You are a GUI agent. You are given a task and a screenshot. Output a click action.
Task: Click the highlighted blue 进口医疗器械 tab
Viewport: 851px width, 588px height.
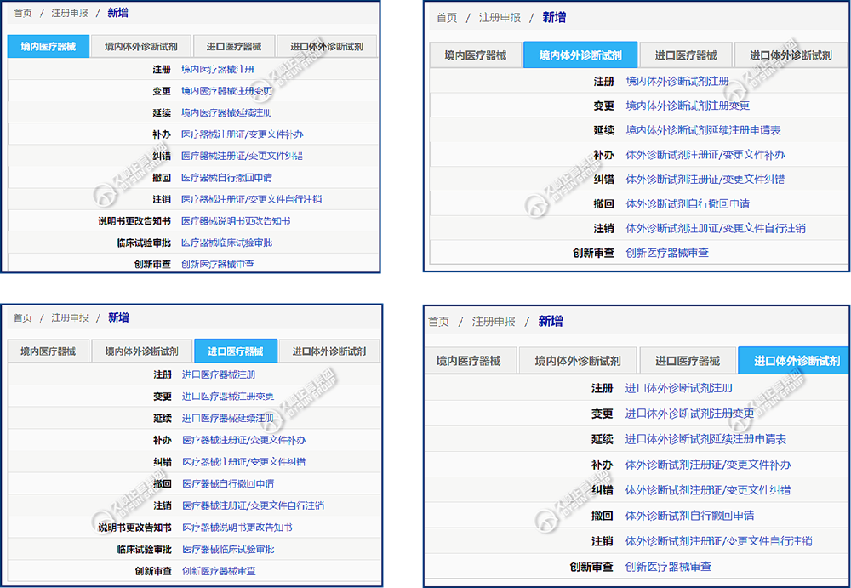[236, 351]
